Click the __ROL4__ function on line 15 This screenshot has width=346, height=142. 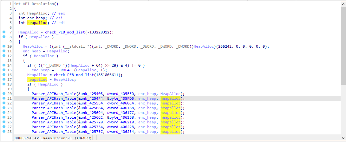[64, 70]
